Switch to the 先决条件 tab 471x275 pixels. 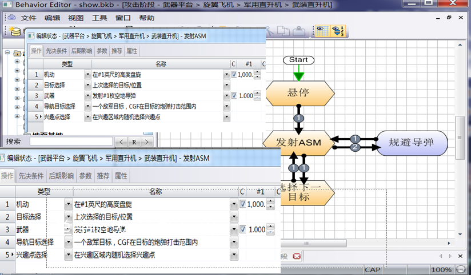56,51
